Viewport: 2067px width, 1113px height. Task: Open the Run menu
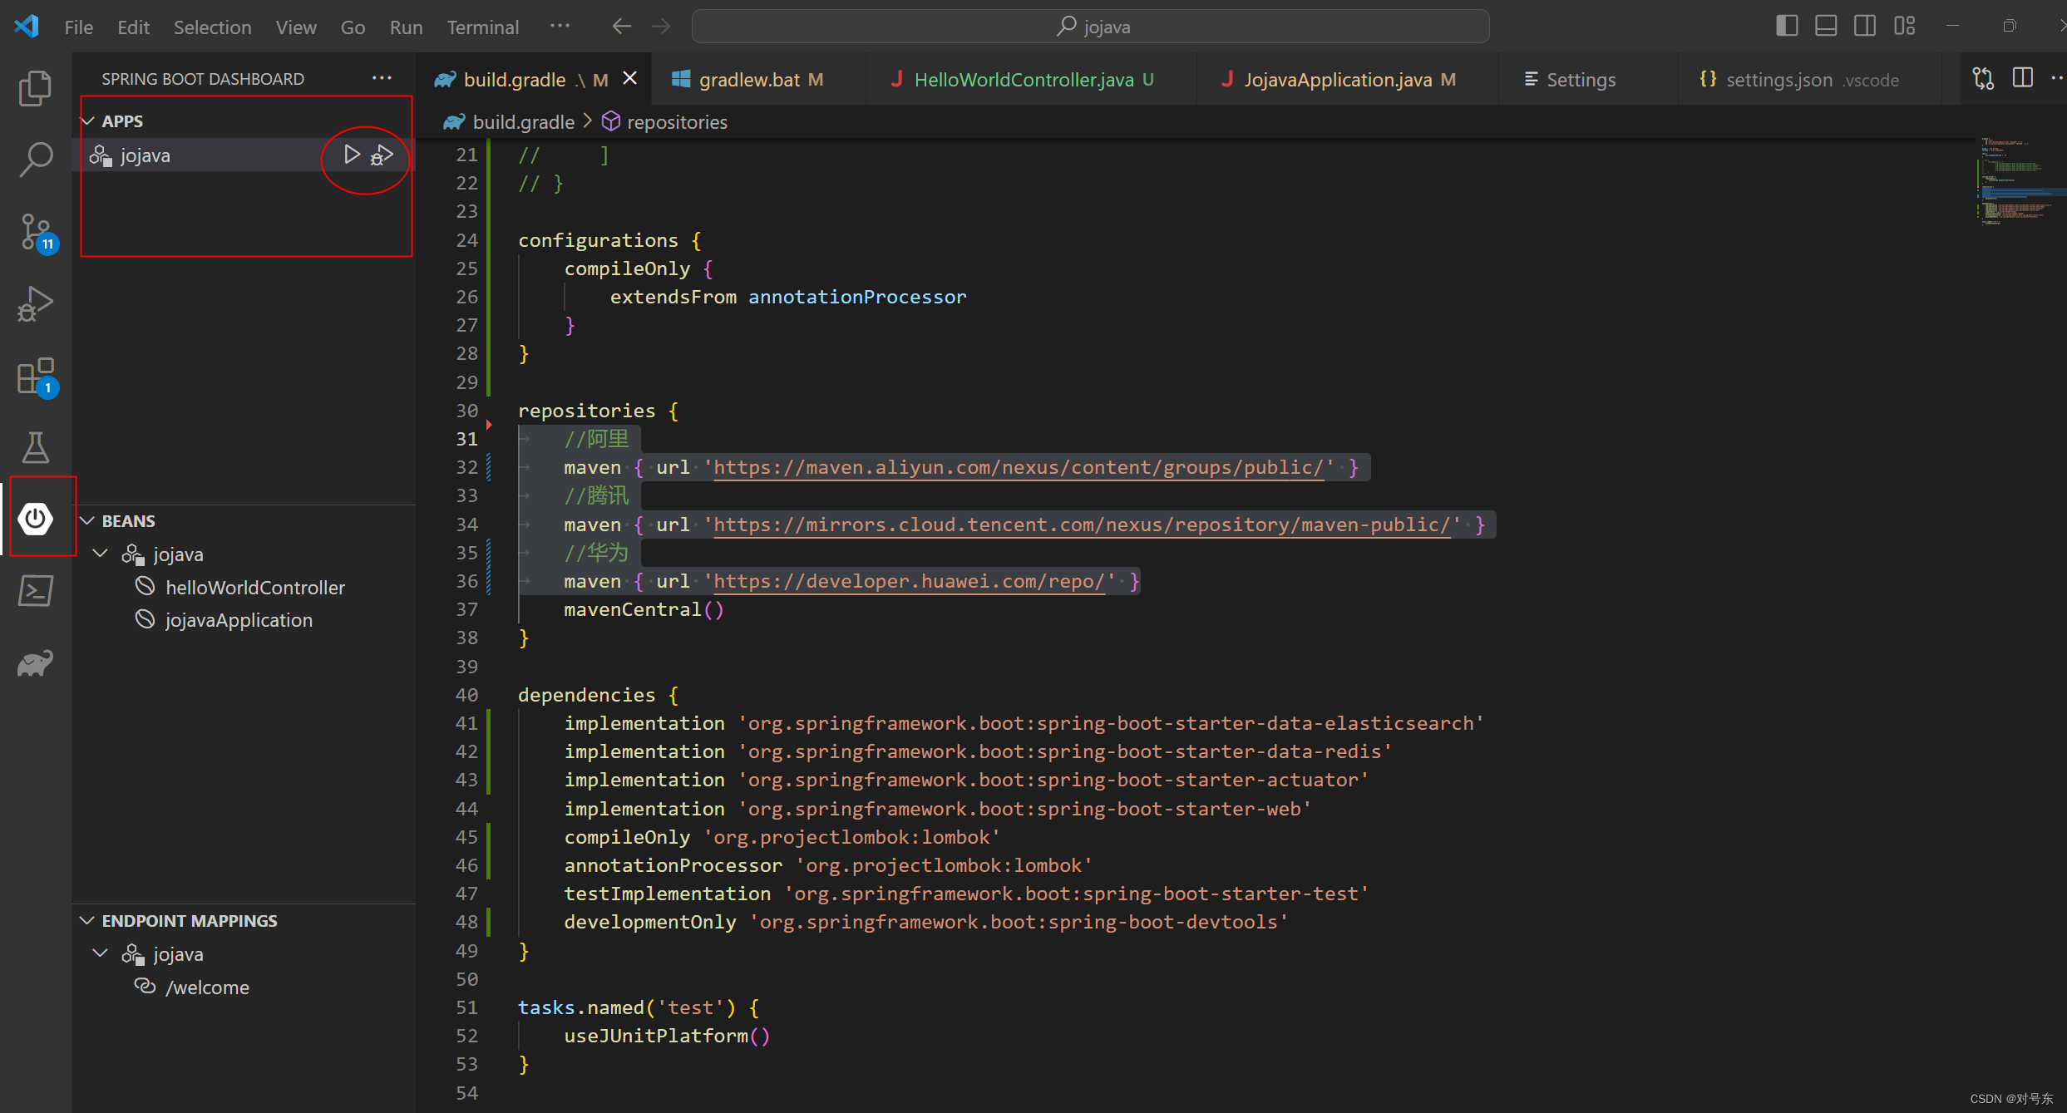(x=406, y=27)
